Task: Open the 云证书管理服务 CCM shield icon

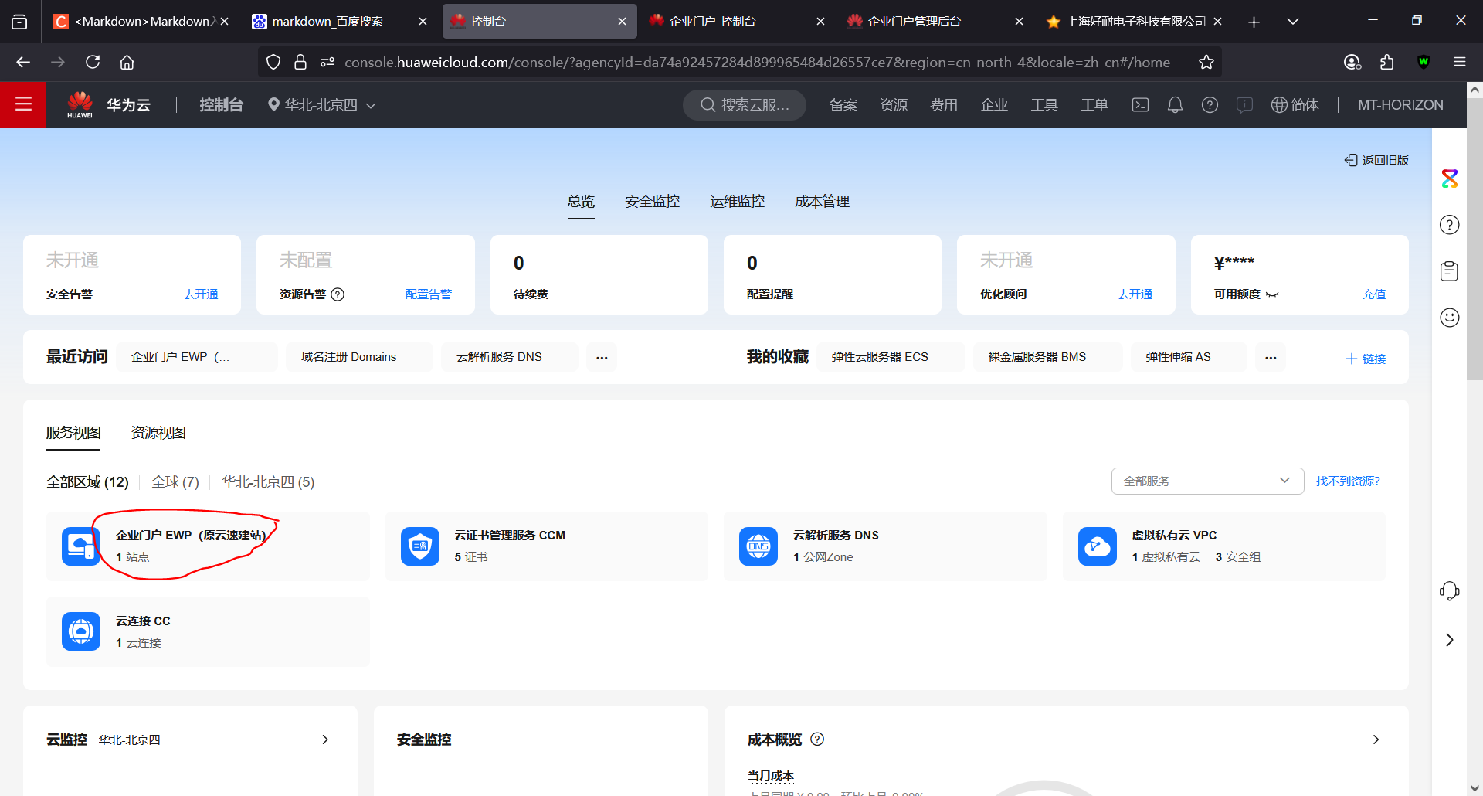Action: (x=420, y=546)
